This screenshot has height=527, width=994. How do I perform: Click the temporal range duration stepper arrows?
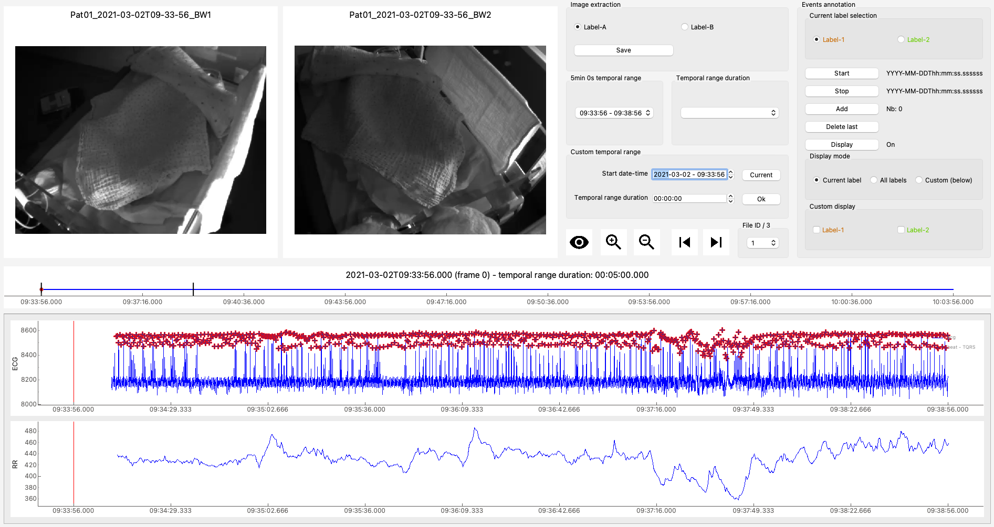pos(730,199)
